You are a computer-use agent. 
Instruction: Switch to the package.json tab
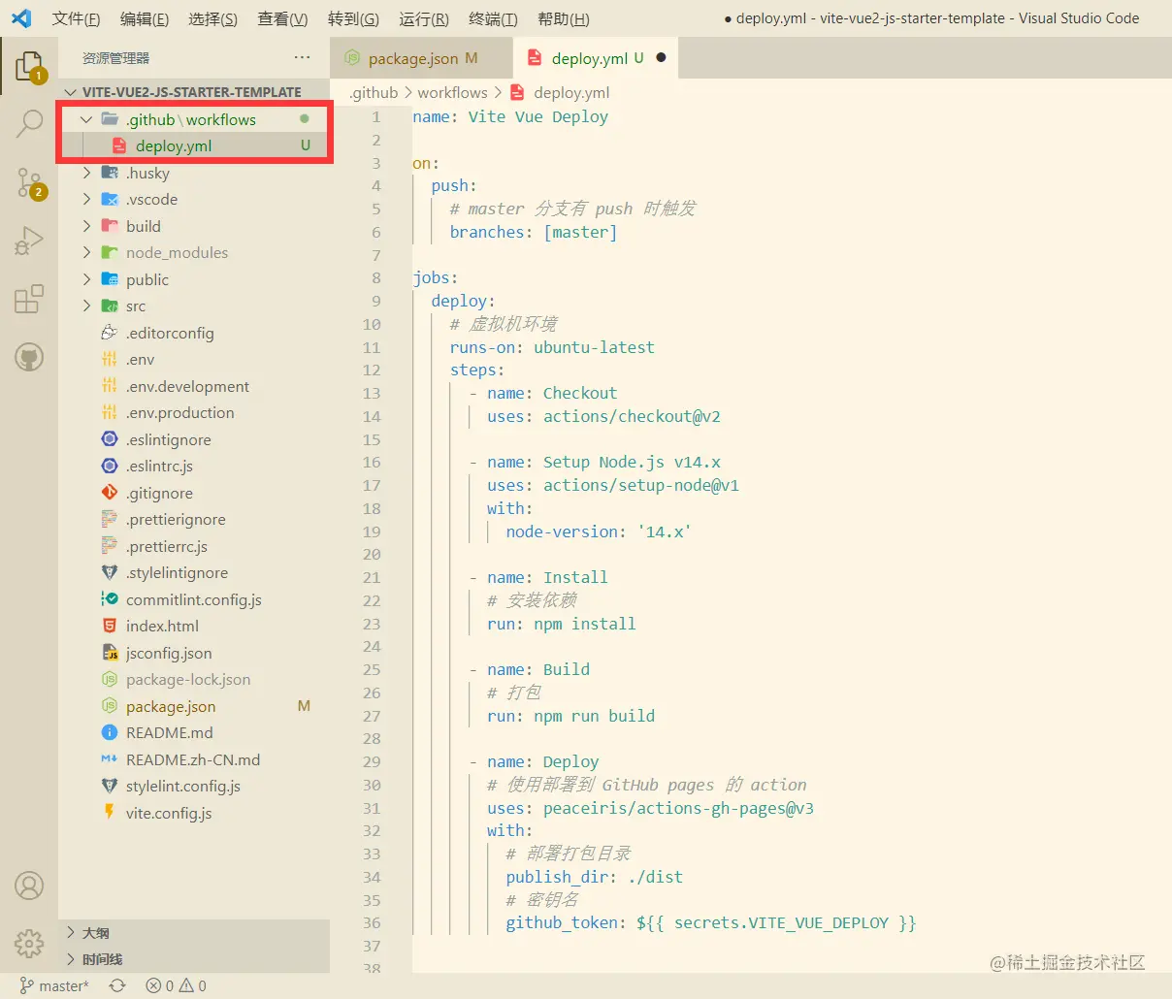pyautogui.click(x=421, y=58)
